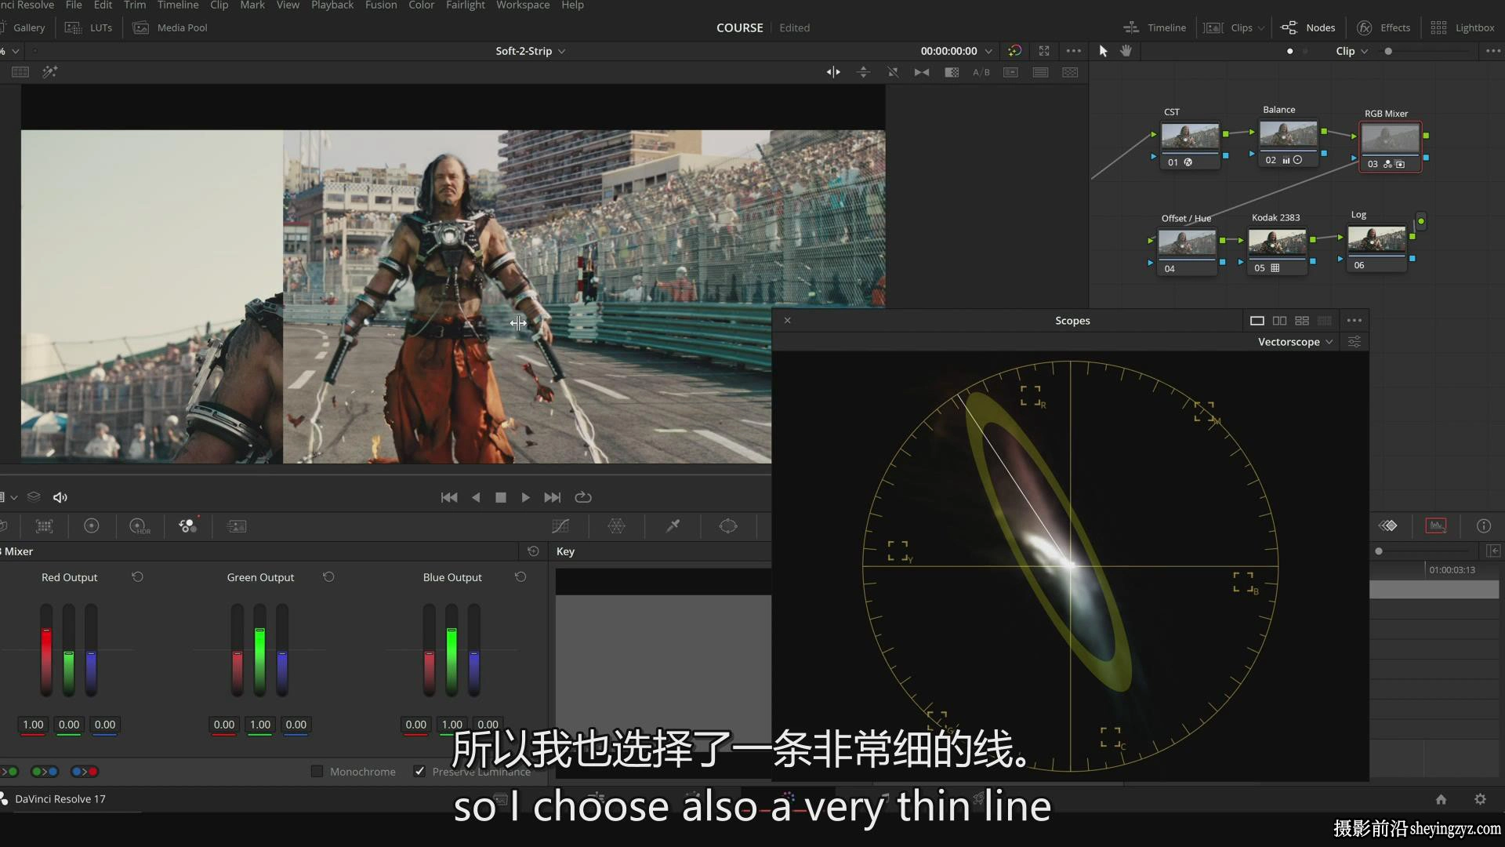Open vectorscope settings icon
The image size is (1505, 847).
[x=1354, y=342]
